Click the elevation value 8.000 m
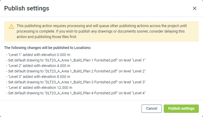 (64, 77)
